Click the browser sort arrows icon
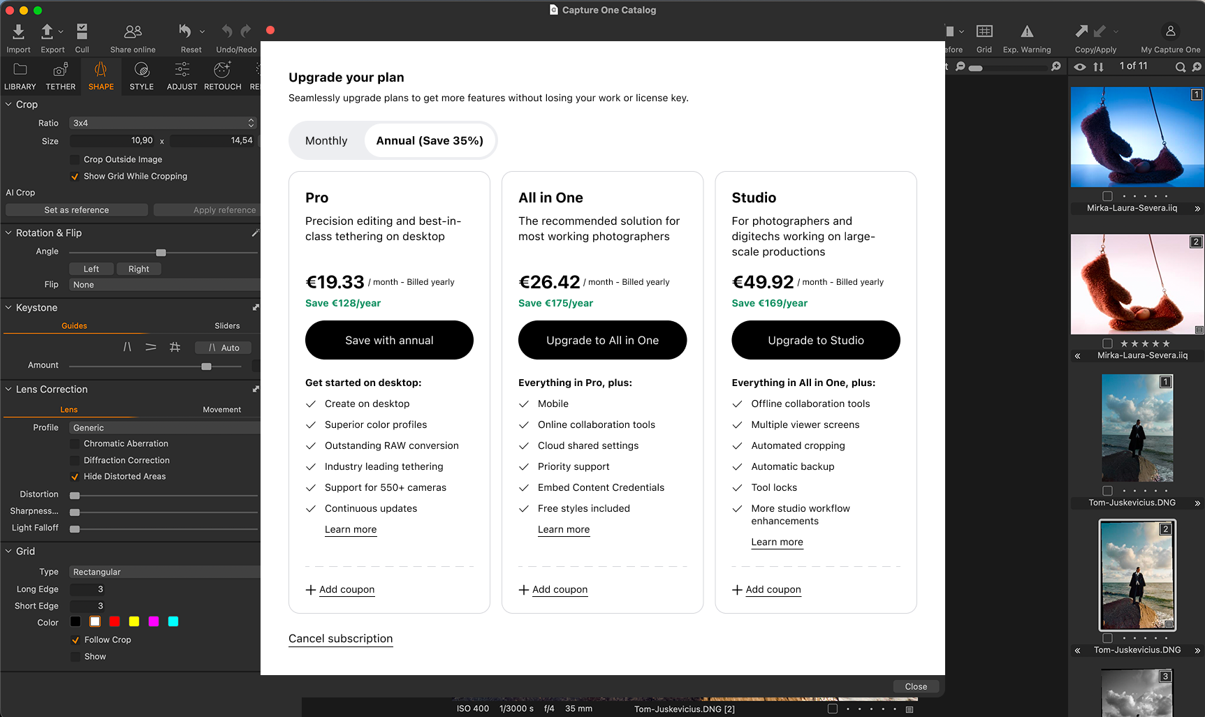1205x717 pixels. (1099, 67)
